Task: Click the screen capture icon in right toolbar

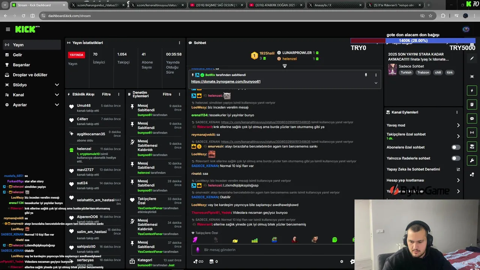Action: 472,76
